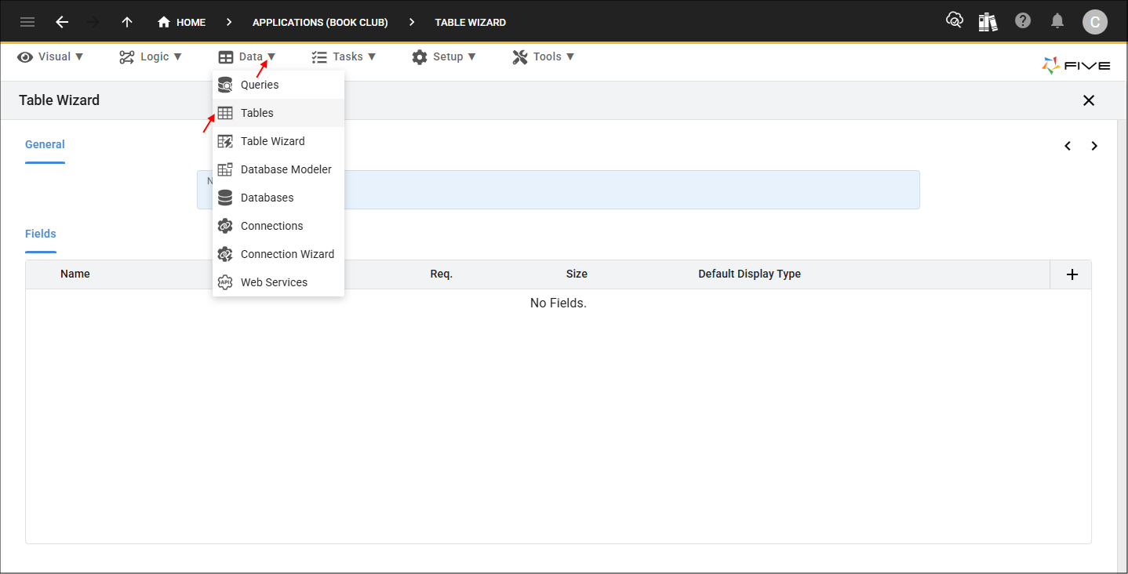This screenshot has width=1128, height=574.
Task: Go forward with the right arrow
Action: pos(93,22)
